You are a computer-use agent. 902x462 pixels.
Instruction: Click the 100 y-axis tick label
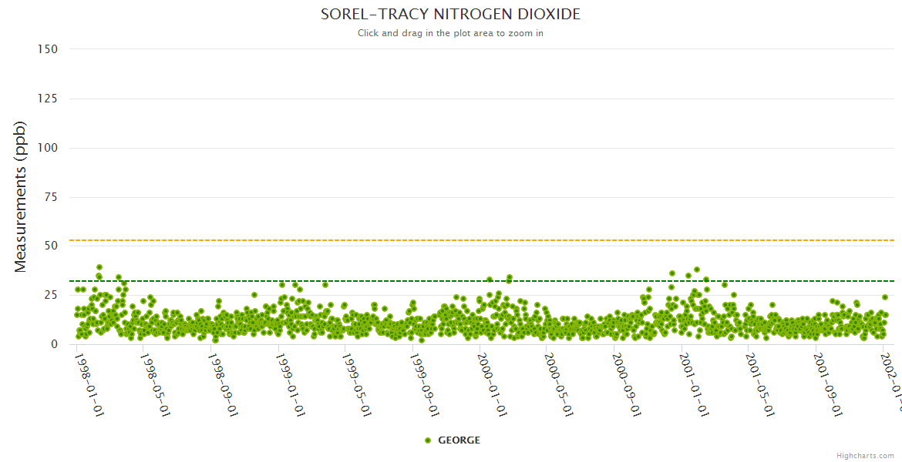(x=48, y=148)
